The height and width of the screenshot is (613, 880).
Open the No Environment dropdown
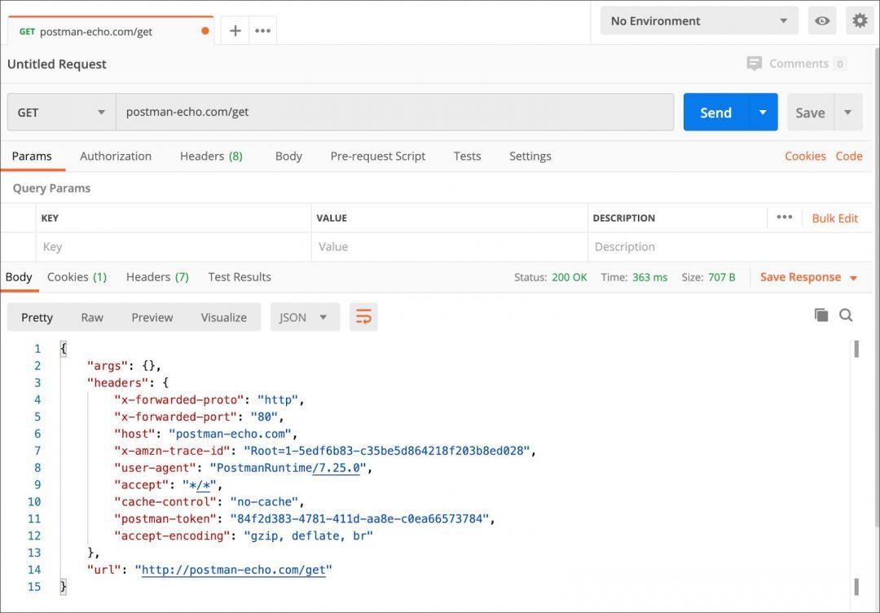(697, 20)
